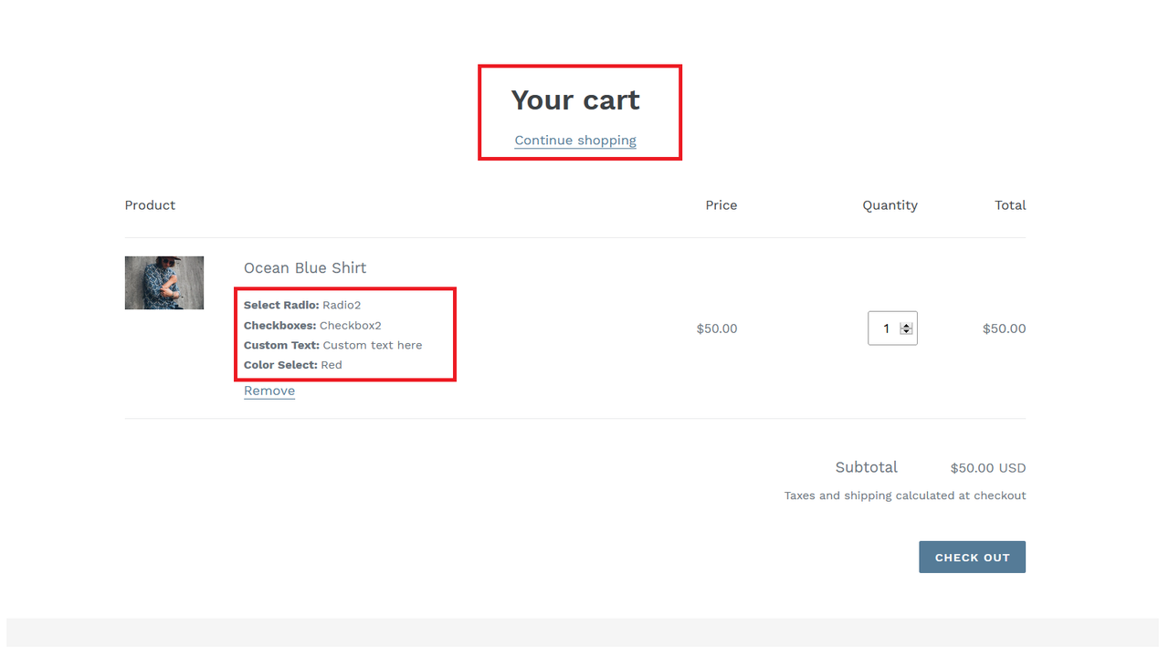
Task: Click the Subtotal $50.00 USD amount
Action: 987,467
